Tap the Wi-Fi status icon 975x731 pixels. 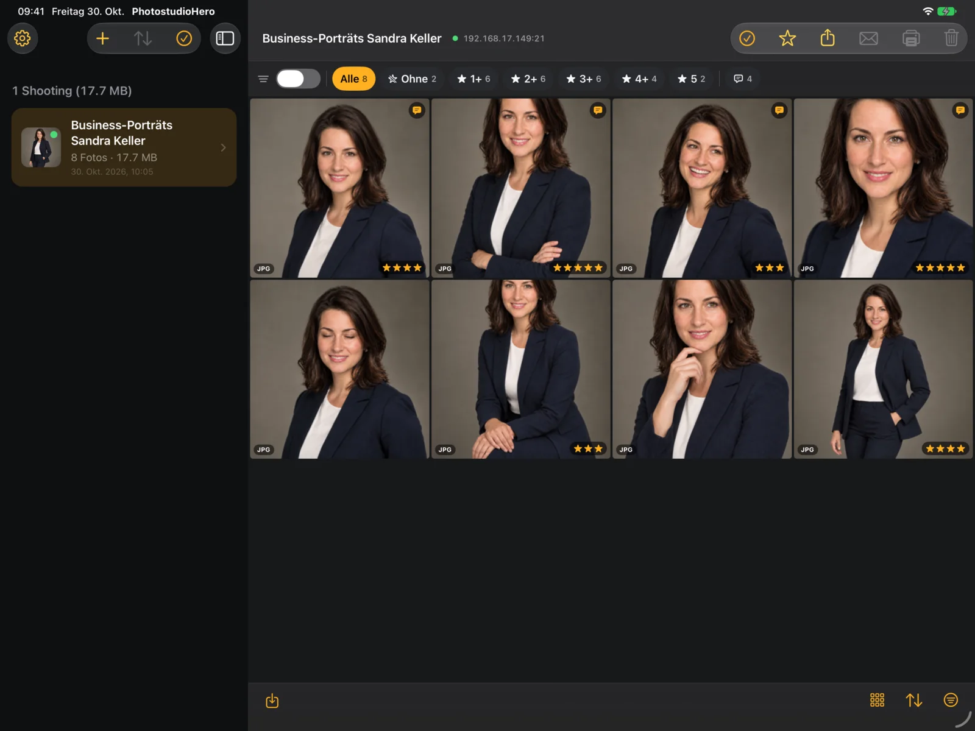927,11
